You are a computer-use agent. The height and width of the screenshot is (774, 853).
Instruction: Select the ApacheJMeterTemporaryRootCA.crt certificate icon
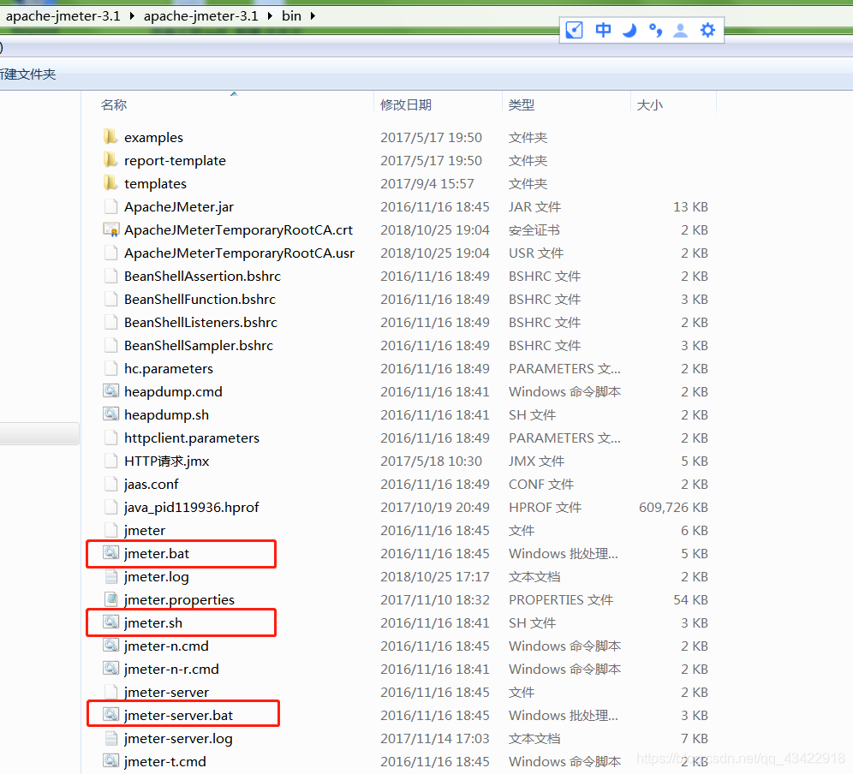[111, 229]
